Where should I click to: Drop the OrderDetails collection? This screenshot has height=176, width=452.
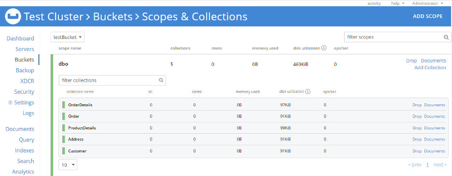417,105
